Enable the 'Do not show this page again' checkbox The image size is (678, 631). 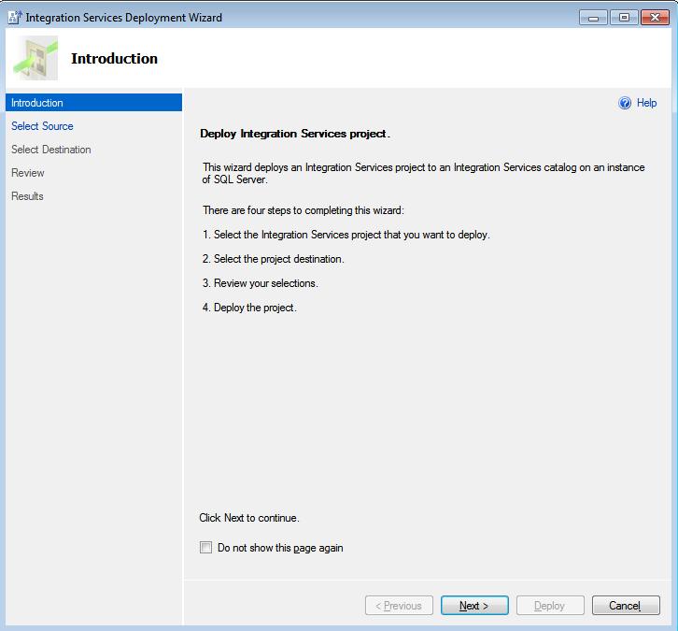206,548
